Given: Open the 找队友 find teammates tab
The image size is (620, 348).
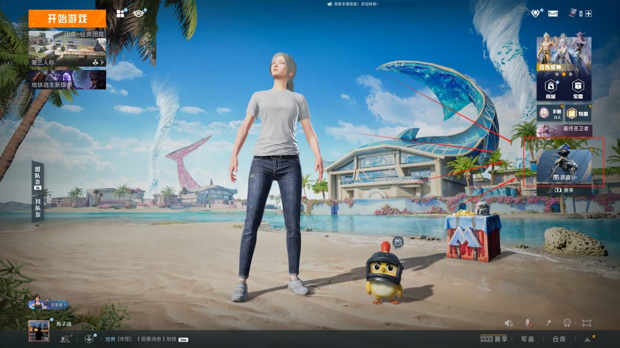Looking at the screenshot, I should [38, 208].
